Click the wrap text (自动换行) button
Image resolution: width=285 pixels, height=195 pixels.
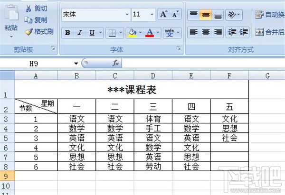[x=270, y=15]
